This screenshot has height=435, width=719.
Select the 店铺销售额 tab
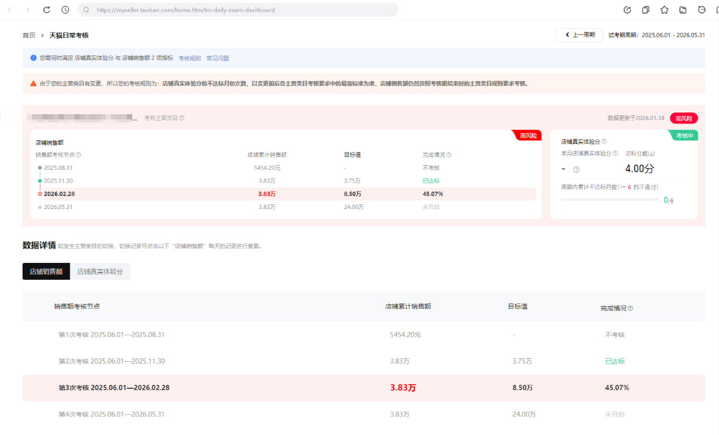click(x=46, y=272)
